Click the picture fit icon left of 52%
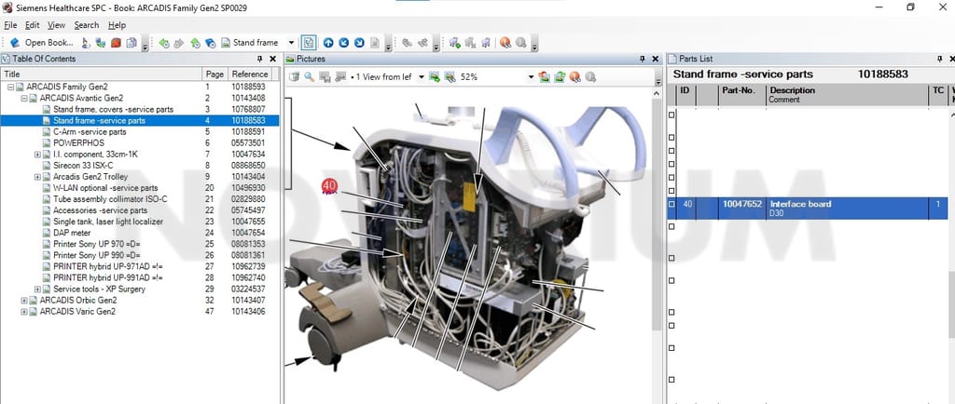Screen dimensions: 955x404 (450, 77)
